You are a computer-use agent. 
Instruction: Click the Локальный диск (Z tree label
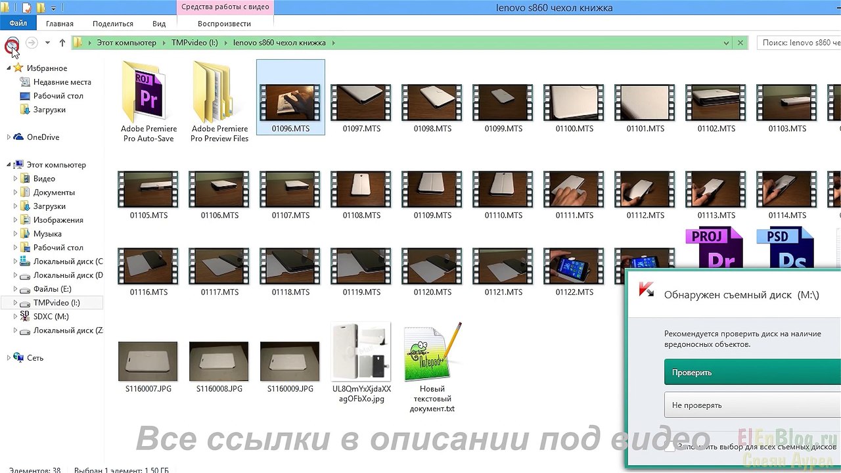click(x=68, y=330)
